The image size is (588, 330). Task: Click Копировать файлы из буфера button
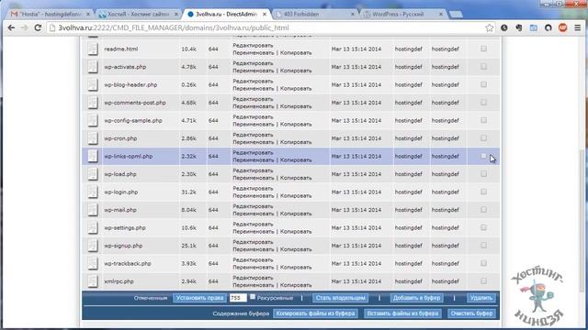tap(315, 313)
